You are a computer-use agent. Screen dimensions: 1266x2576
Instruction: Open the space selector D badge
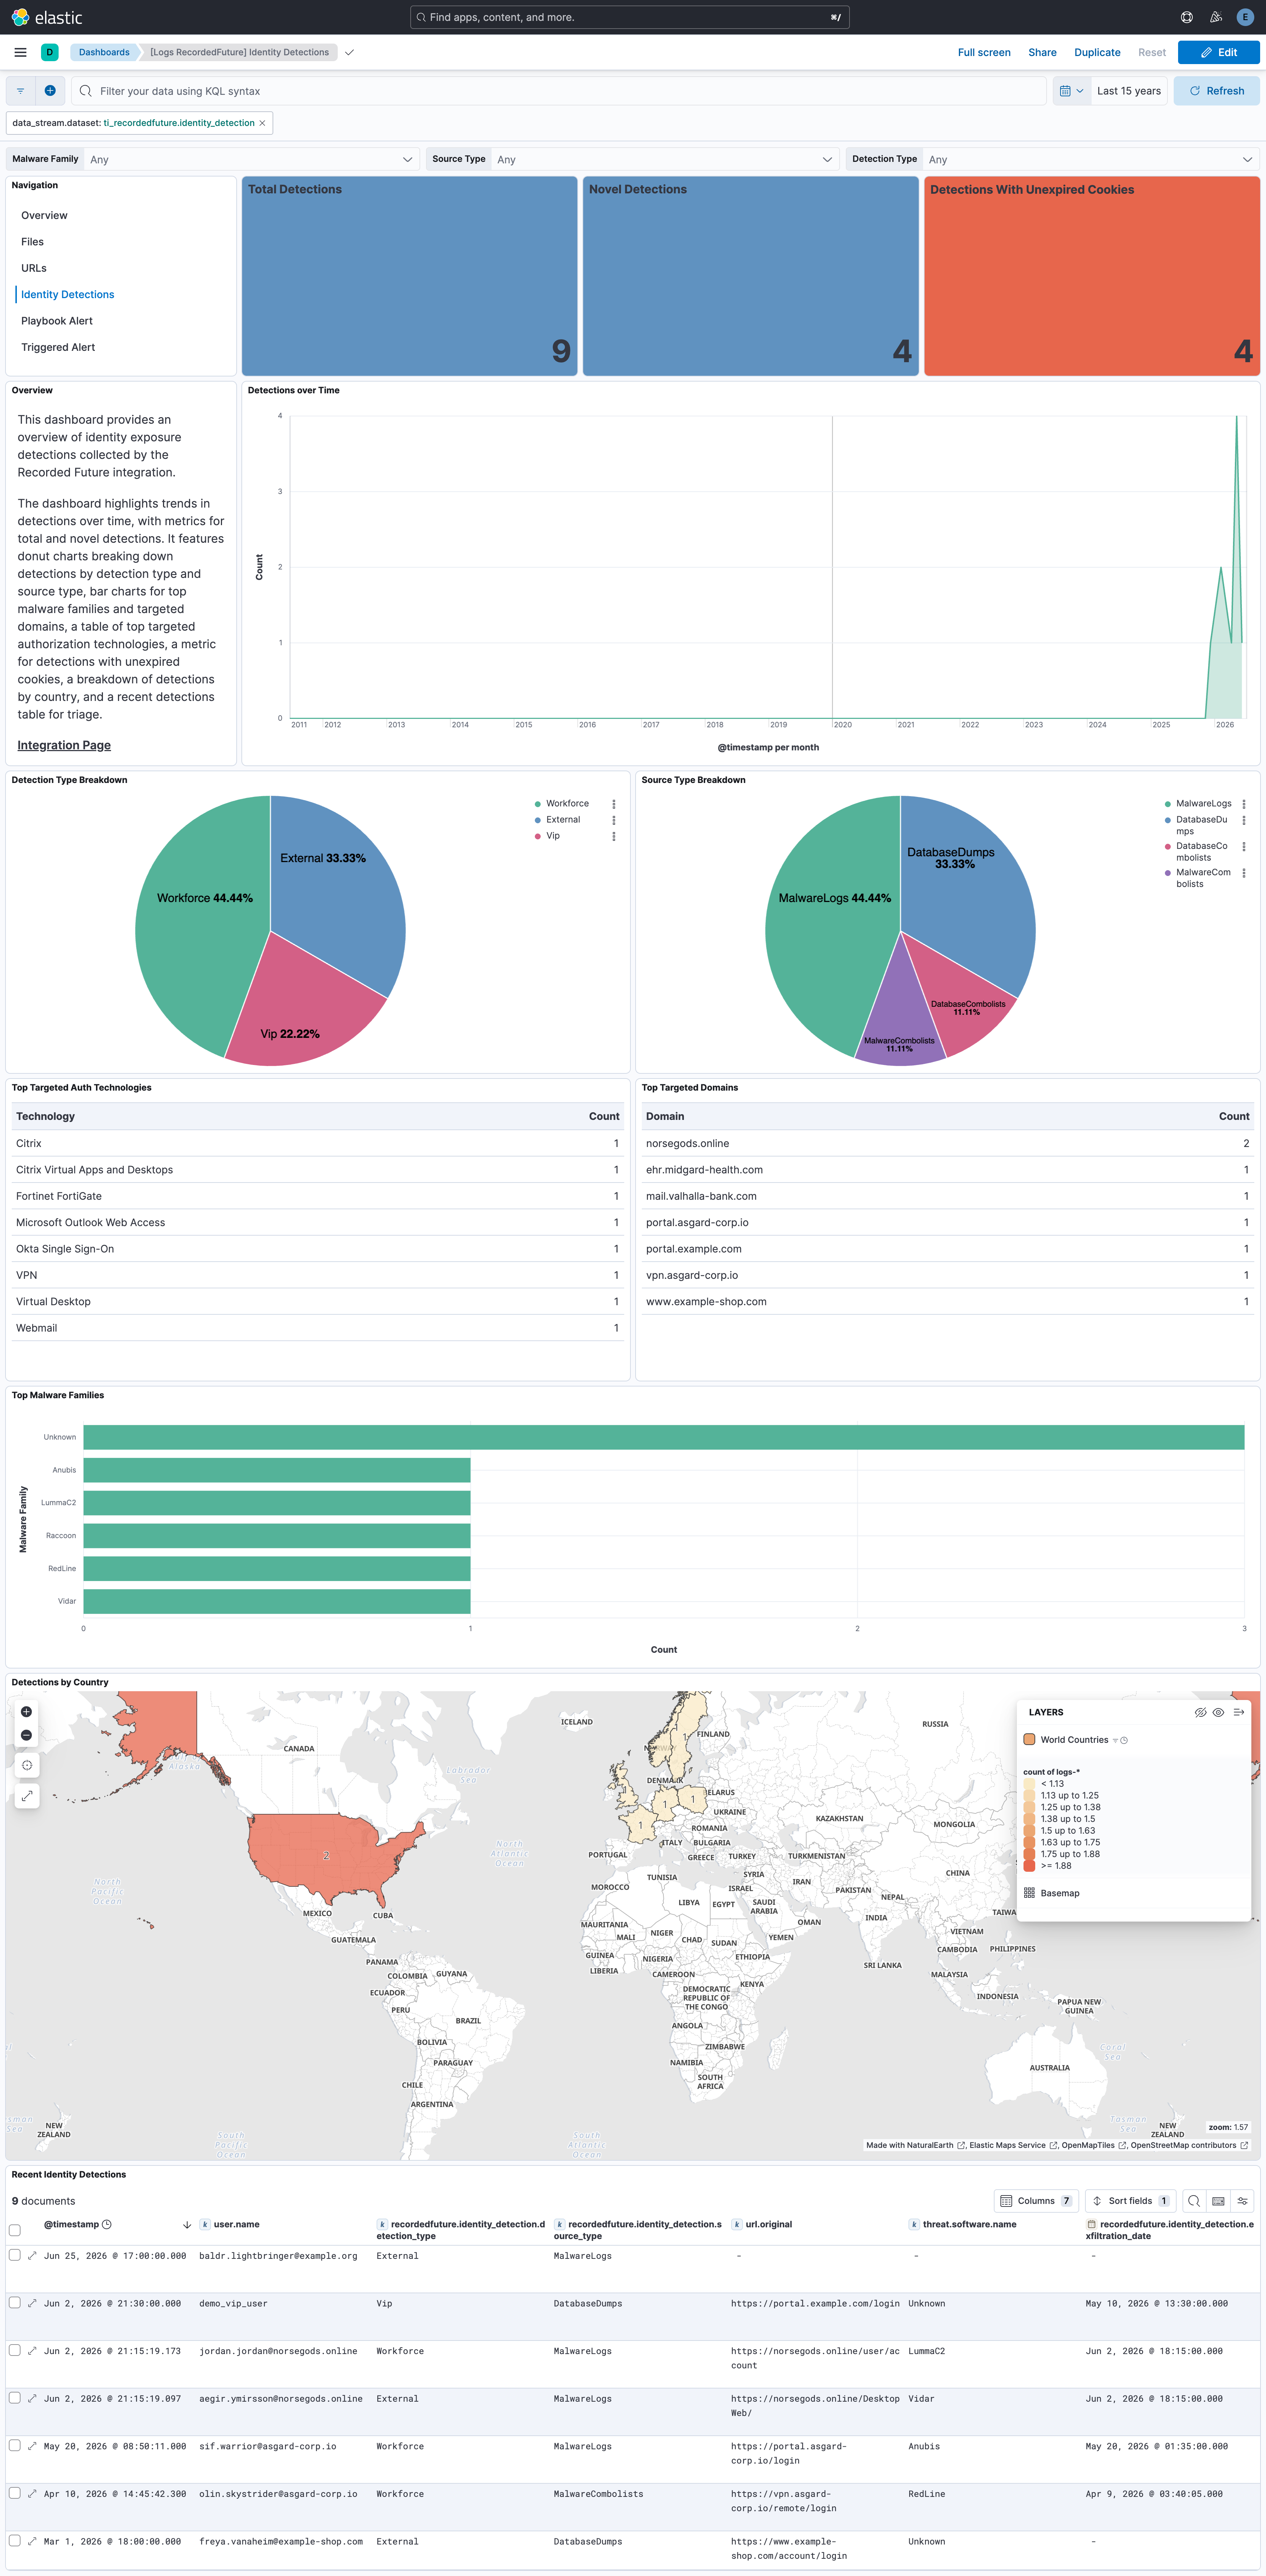click(49, 52)
